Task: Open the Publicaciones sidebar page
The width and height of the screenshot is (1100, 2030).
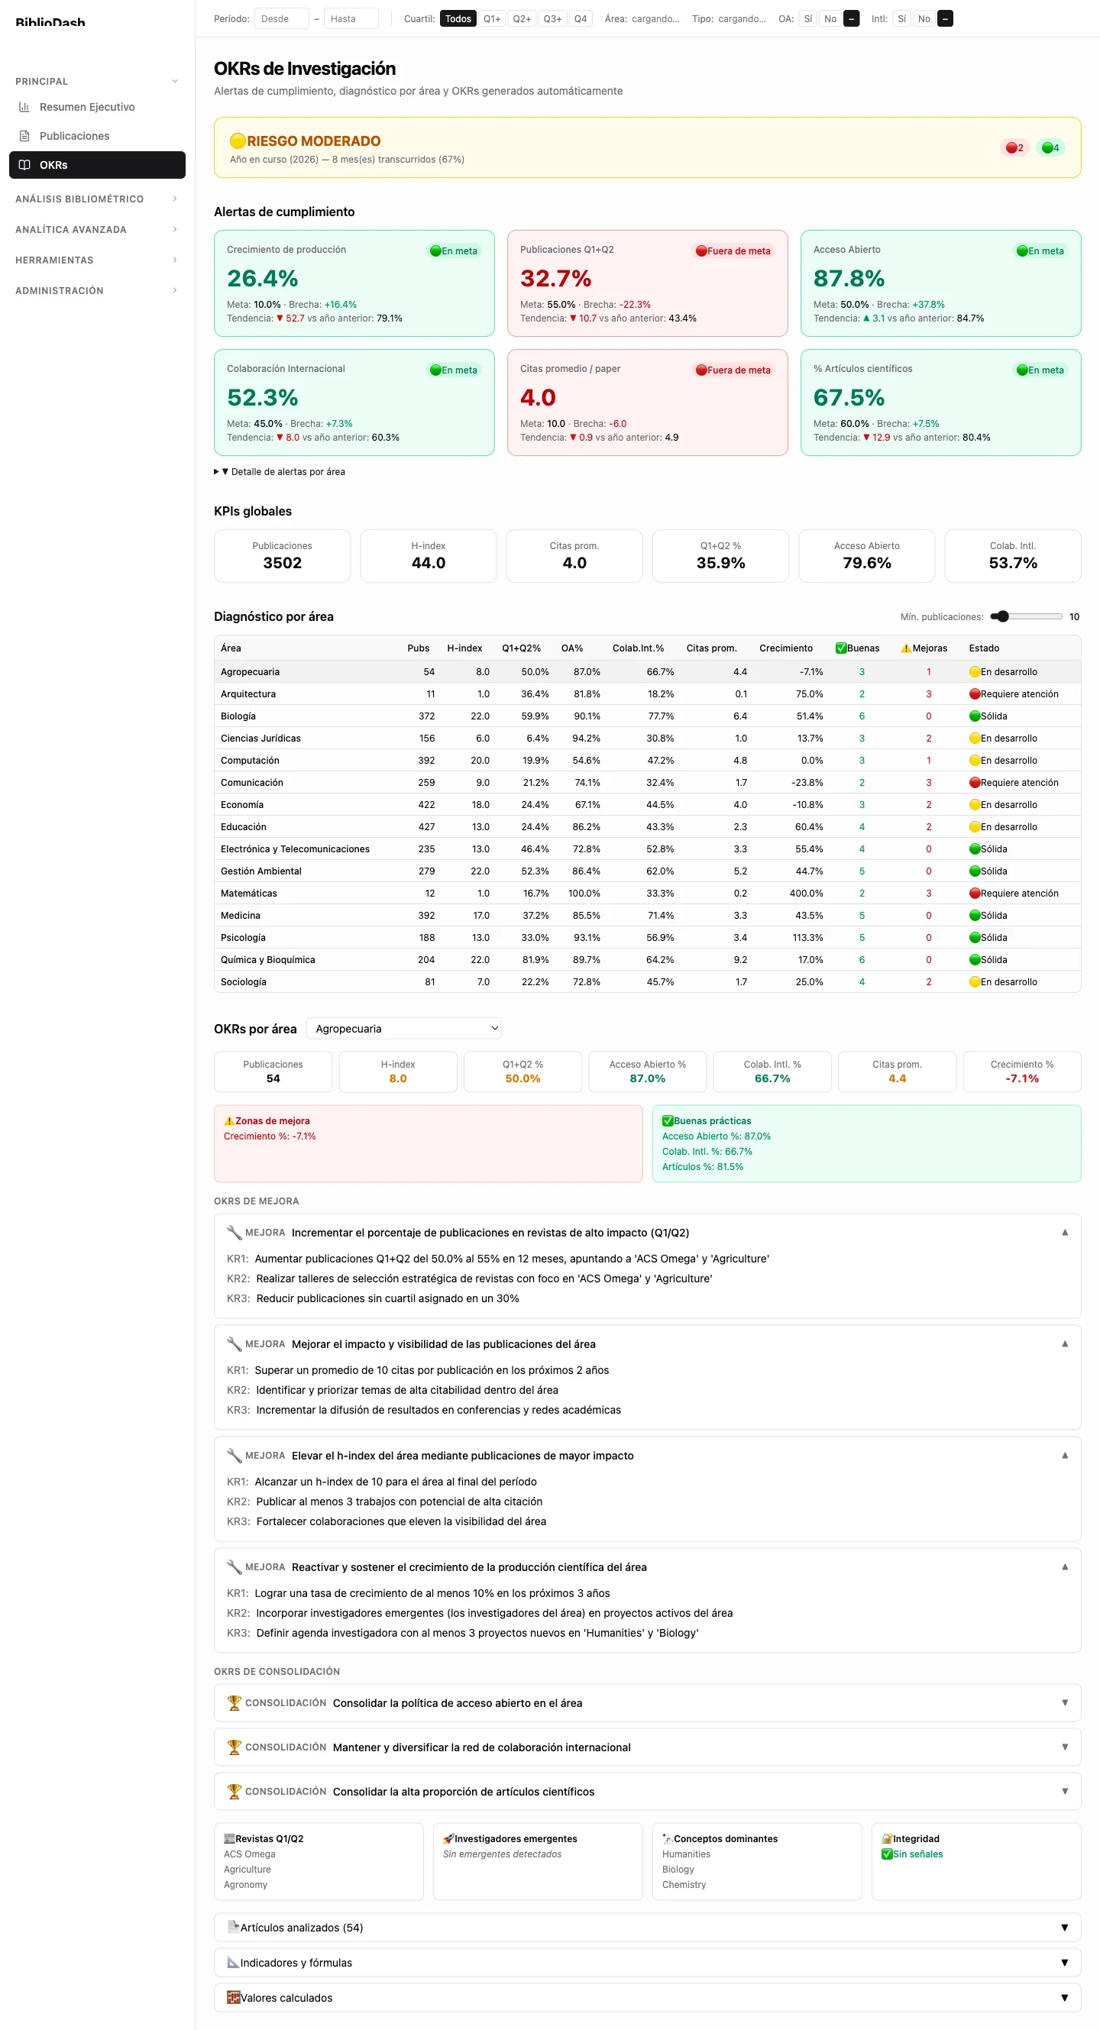Action: tap(98, 137)
